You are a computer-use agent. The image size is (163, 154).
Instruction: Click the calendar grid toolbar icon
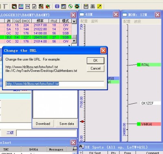[x=64, y=7]
